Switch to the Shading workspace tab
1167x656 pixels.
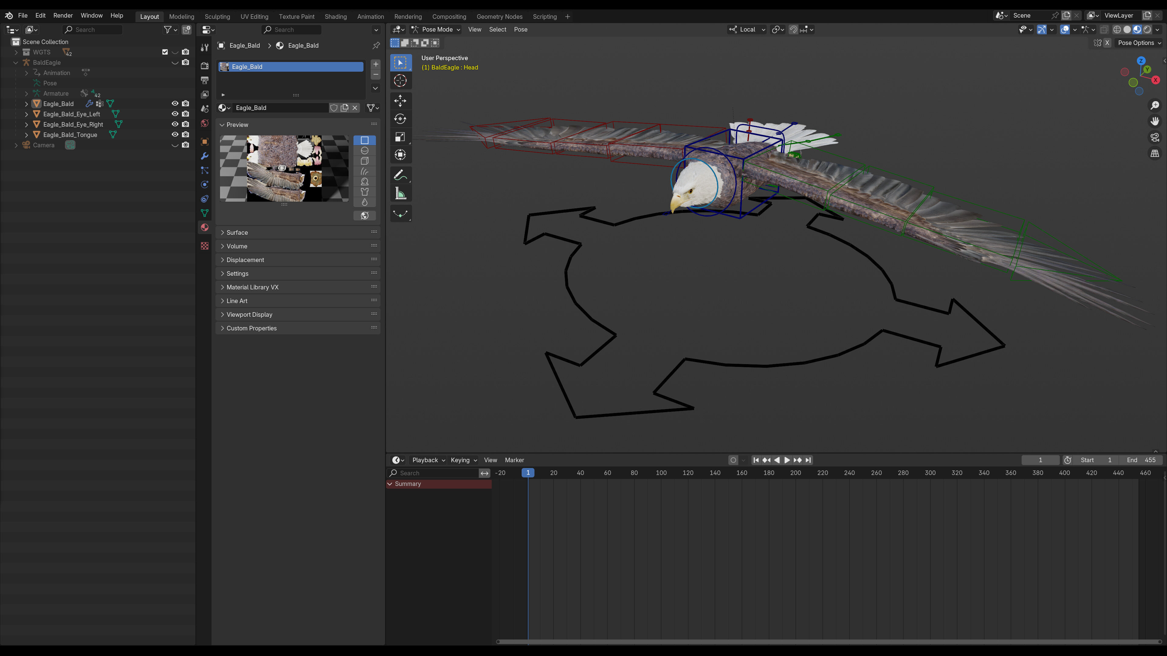click(335, 16)
